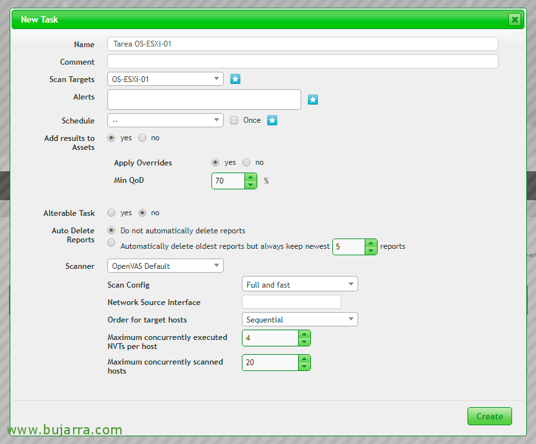Set Alterable Task to no
The image size is (536, 444).
(142, 213)
